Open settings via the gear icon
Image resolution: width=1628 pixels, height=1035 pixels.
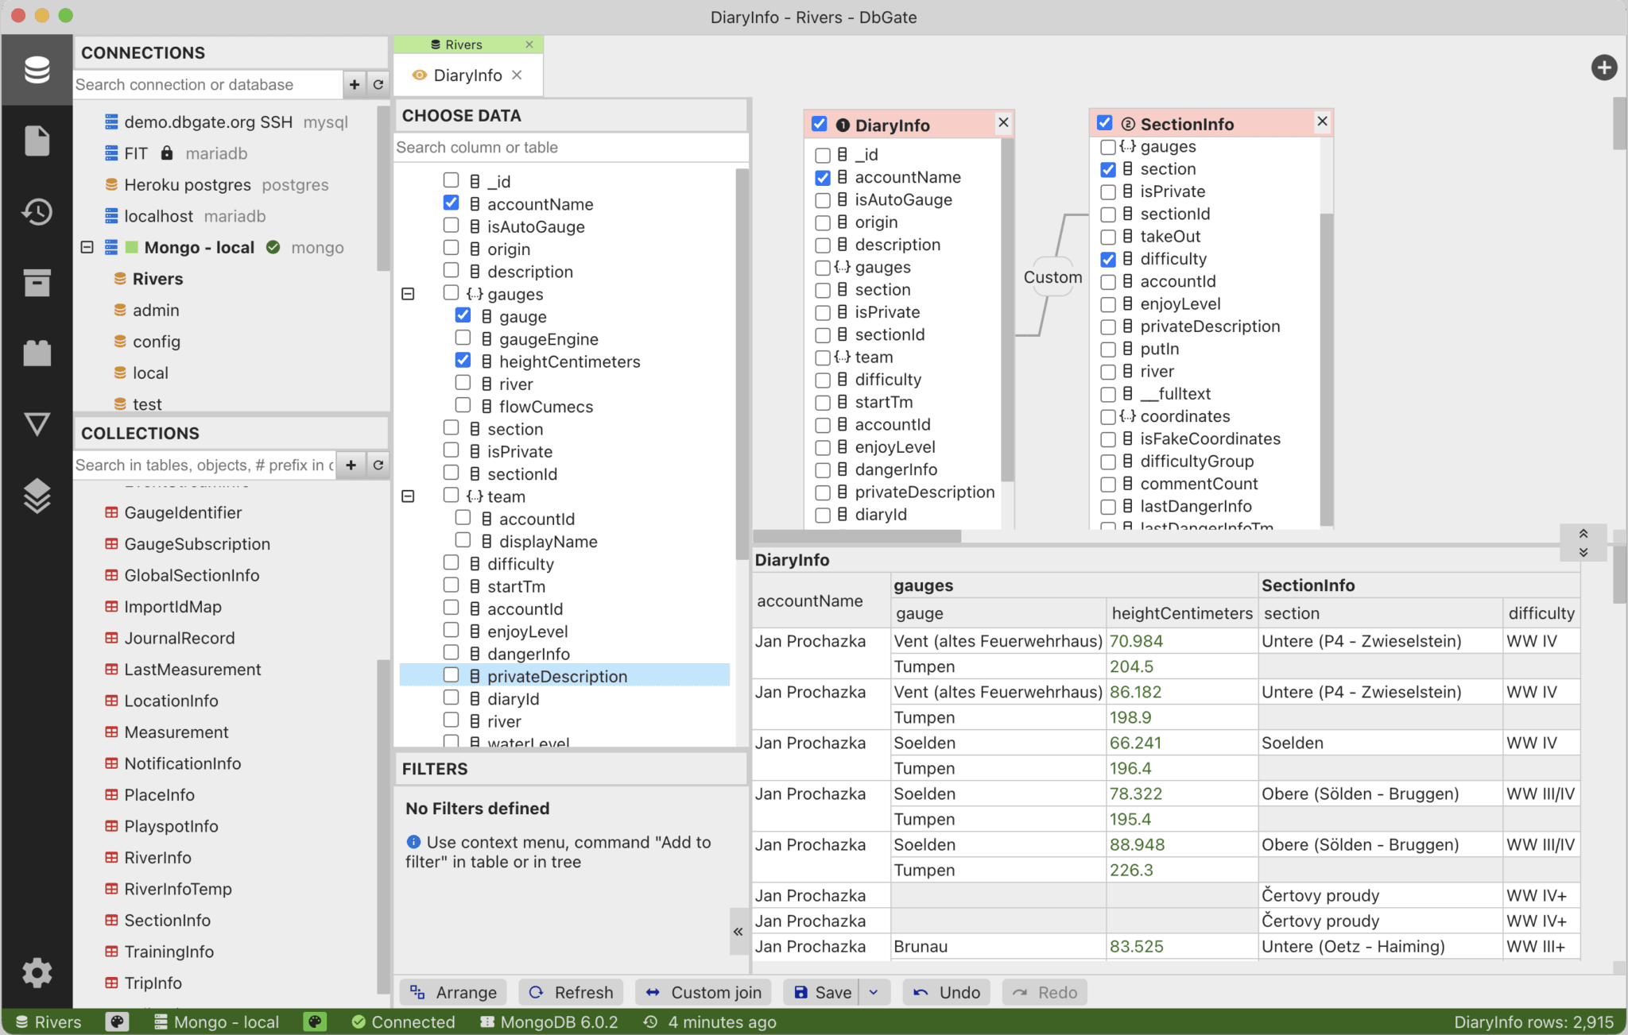(37, 972)
